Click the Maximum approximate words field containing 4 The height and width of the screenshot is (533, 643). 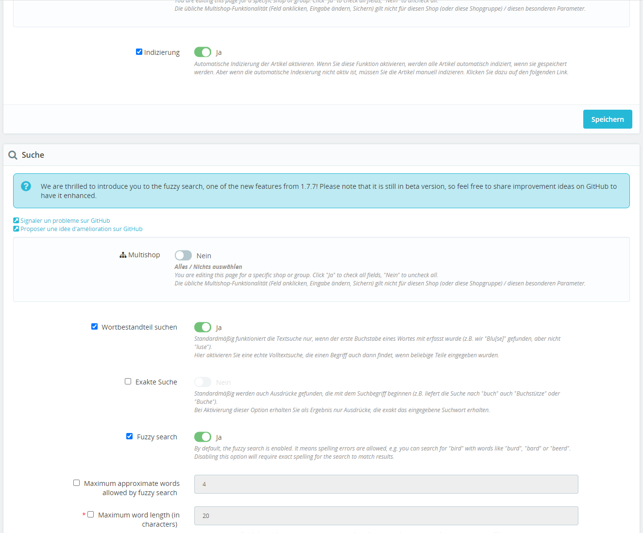tap(386, 484)
